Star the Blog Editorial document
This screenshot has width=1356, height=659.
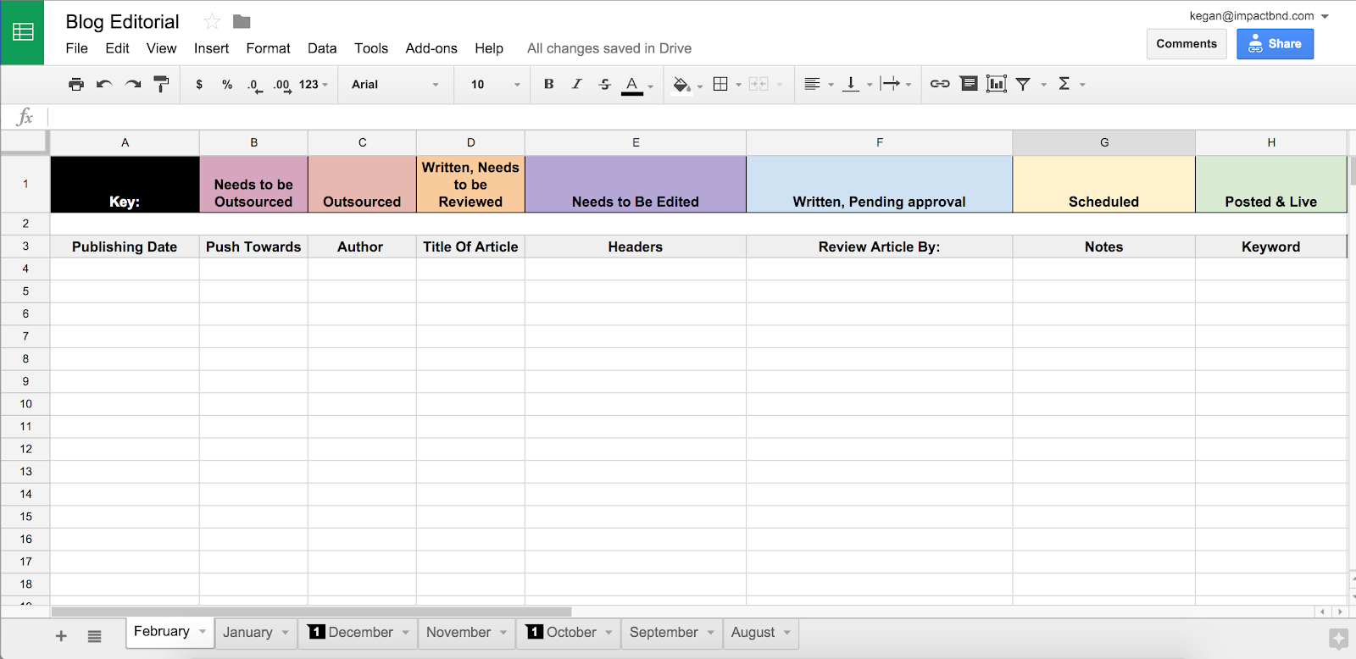[x=212, y=22]
